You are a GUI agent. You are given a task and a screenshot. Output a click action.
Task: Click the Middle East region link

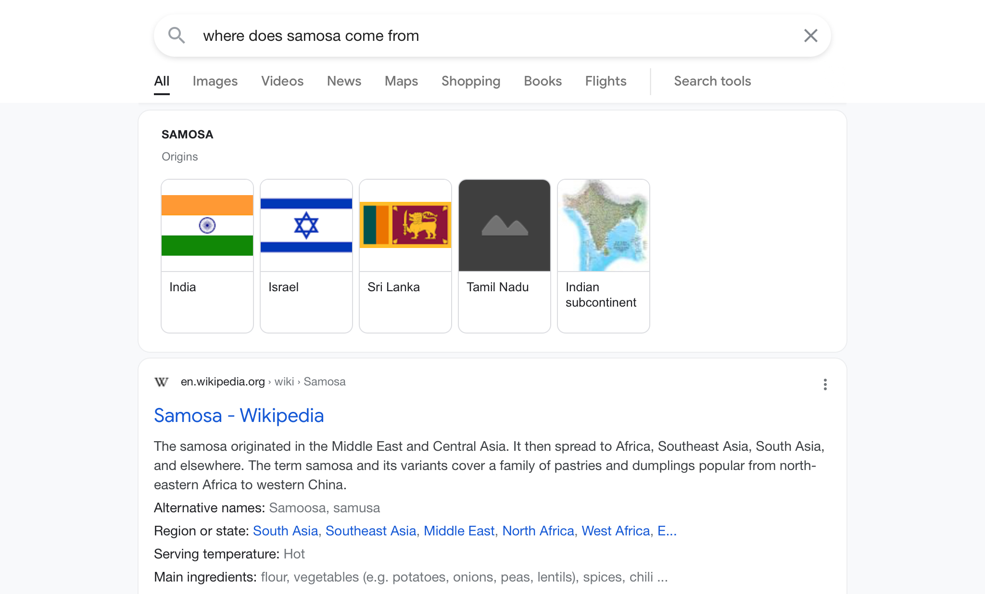tap(459, 531)
